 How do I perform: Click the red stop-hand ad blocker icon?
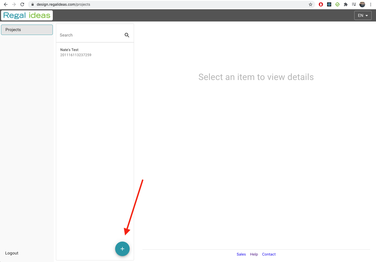(x=321, y=4)
